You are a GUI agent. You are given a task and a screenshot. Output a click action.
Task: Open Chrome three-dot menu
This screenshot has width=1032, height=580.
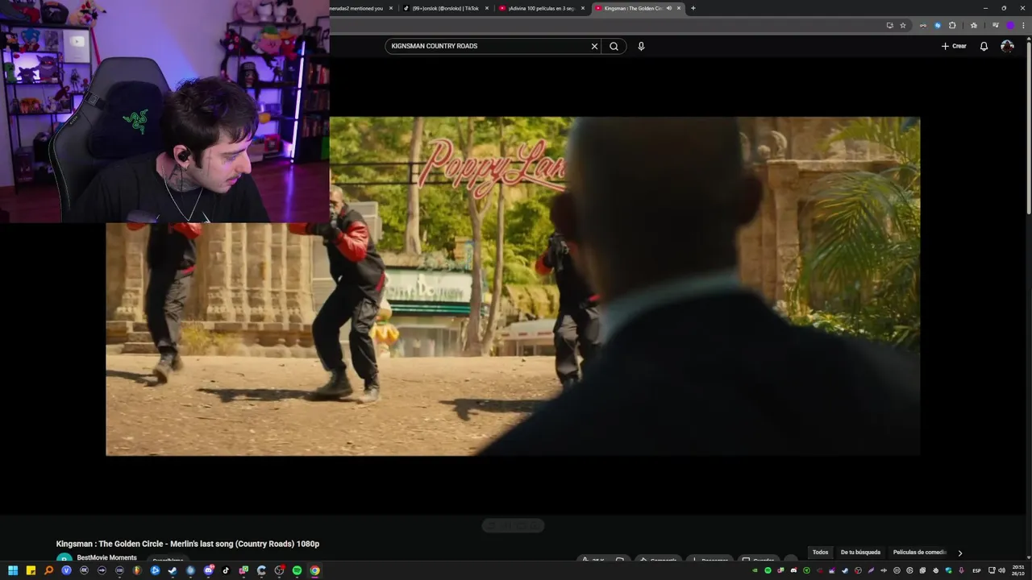(x=1023, y=25)
